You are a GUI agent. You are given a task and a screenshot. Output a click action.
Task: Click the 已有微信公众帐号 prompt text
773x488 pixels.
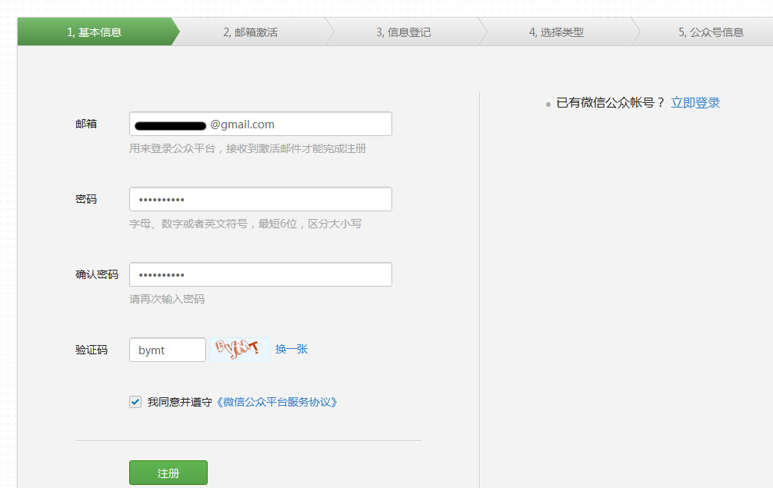(x=610, y=103)
